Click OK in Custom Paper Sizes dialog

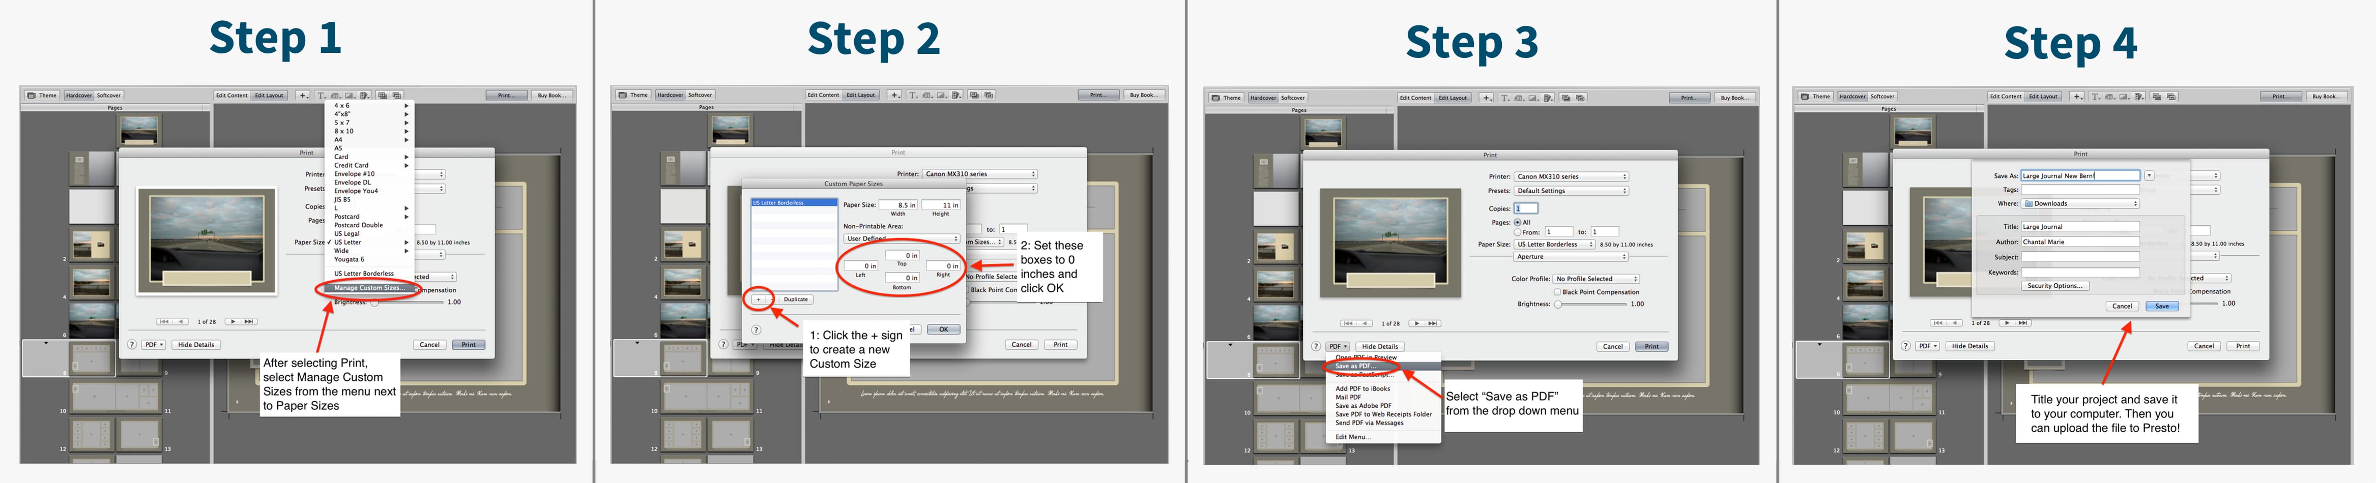coord(944,329)
